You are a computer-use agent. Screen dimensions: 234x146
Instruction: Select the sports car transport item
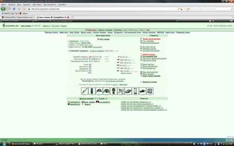pos(128,91)
